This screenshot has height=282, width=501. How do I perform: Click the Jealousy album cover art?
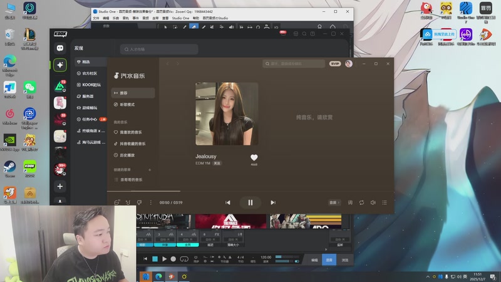tap(227, 114)
